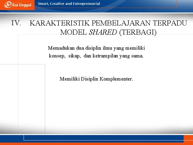Select the 'IV.' section numeral

pos(16,23)
